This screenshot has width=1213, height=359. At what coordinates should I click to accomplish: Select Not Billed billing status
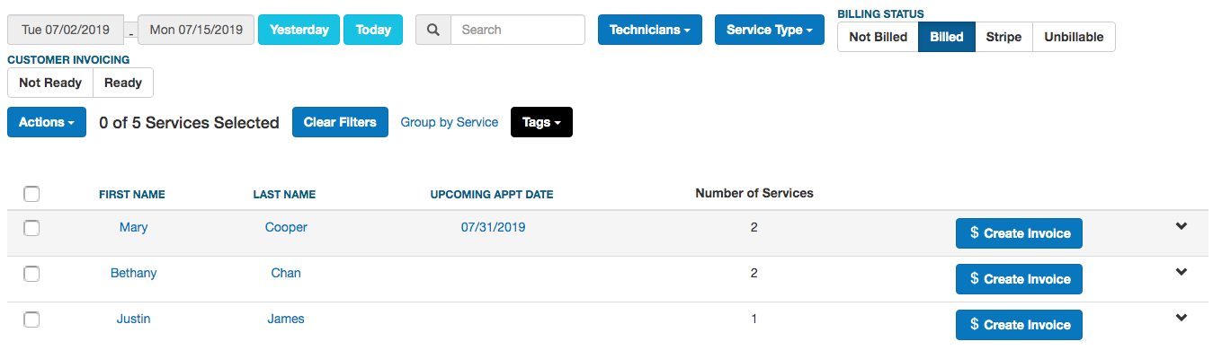[x=878, y=37]
